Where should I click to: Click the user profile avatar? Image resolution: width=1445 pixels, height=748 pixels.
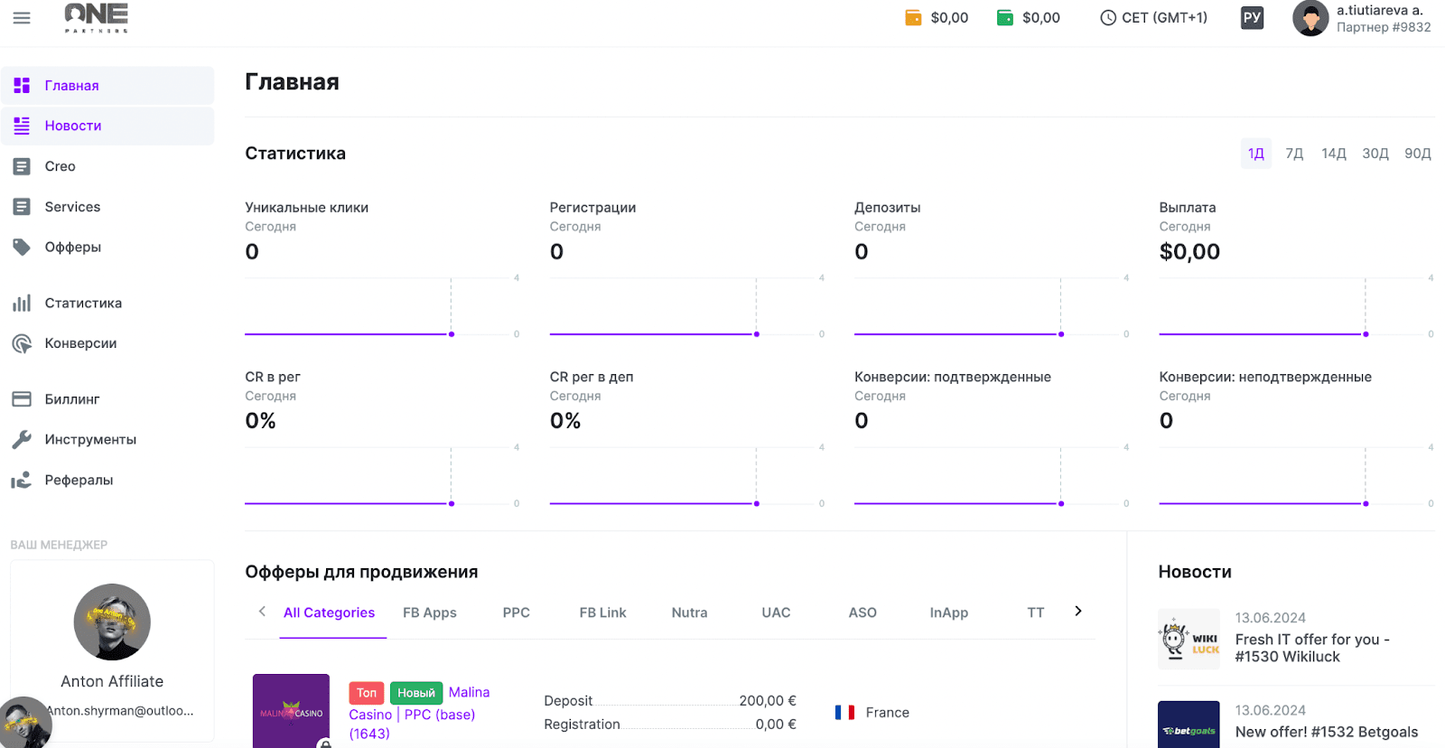pyautogui.click(x=1310, y=18)
